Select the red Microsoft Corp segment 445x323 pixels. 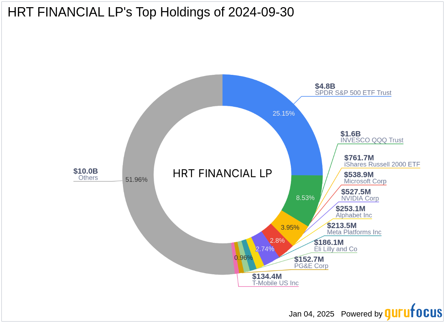click(x=278, y=241)
